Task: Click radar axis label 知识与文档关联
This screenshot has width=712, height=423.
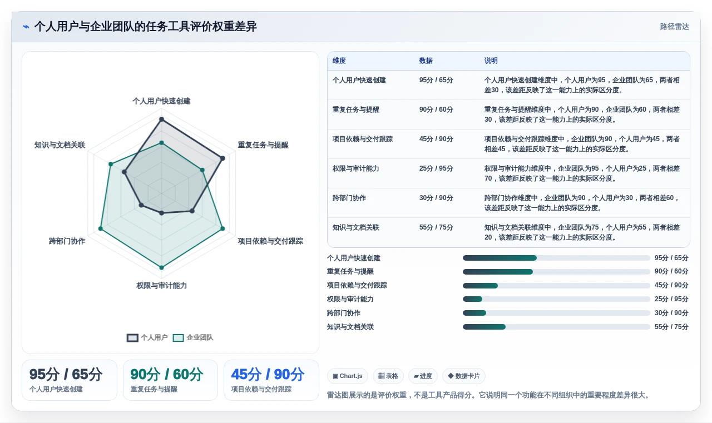Action: pyautogui.click(x=60, y=145)
